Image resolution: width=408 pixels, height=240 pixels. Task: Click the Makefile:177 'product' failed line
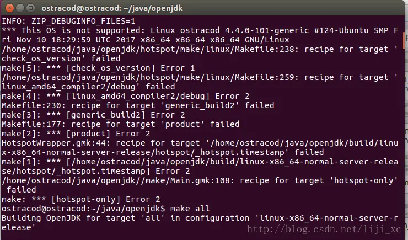121,124
